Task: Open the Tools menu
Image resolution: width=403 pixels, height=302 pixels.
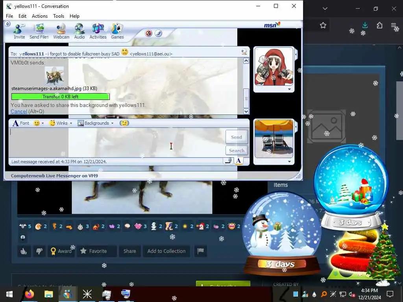Action: coord(59,16)
